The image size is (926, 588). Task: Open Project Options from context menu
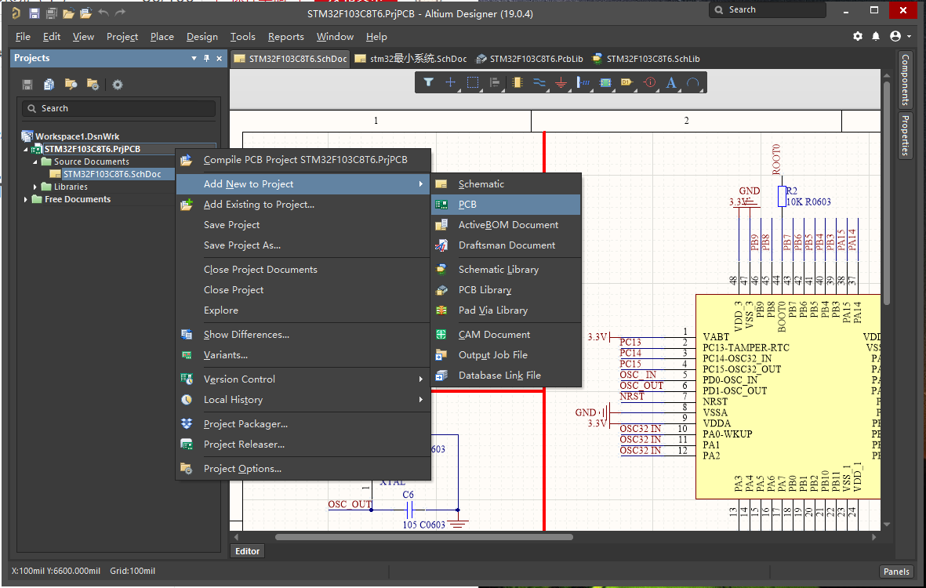(242, 469)
